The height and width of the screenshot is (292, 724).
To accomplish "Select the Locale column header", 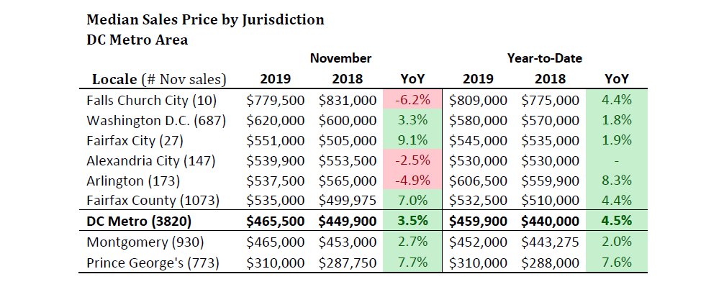I will [x=160, y=78].
